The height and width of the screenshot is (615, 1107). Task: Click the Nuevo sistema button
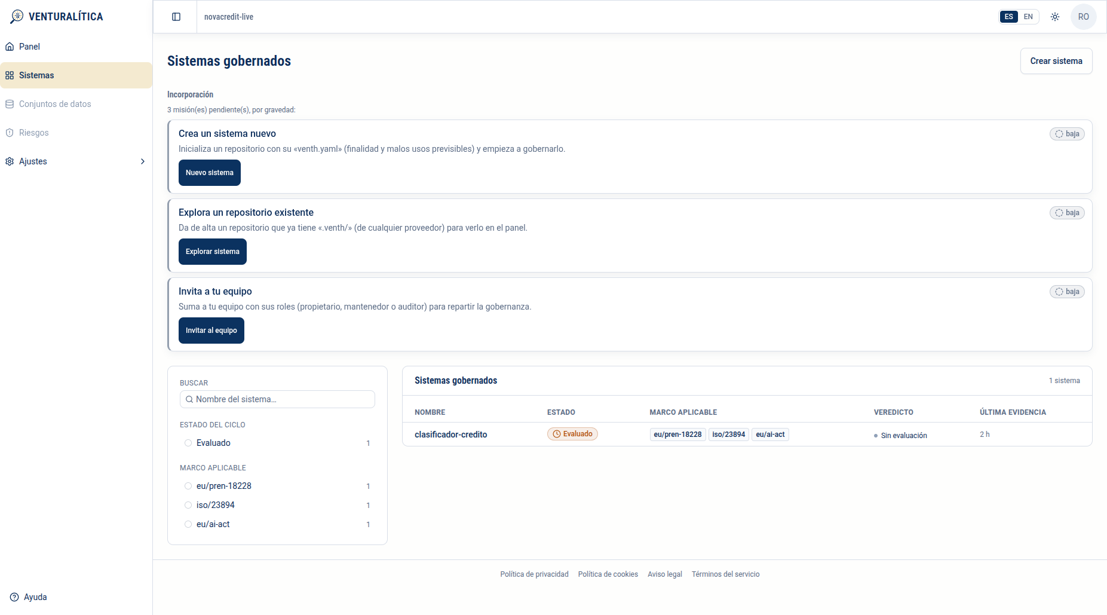click(210, 173)
